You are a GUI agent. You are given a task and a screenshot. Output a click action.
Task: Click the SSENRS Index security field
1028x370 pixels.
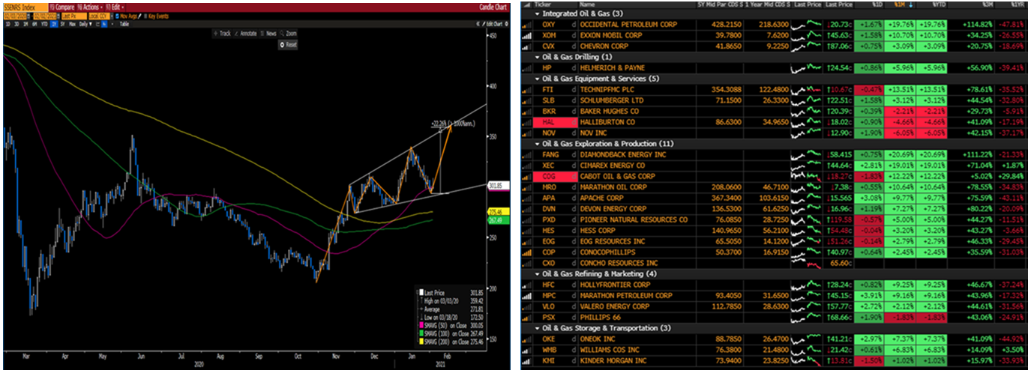pyautogui.click(x=26, y=7)
